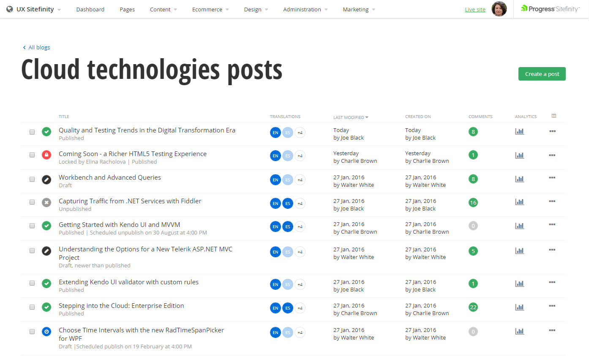Click blue scheduled clock icon on RadTimeSpanPicker post

click(x=46, y=332)
